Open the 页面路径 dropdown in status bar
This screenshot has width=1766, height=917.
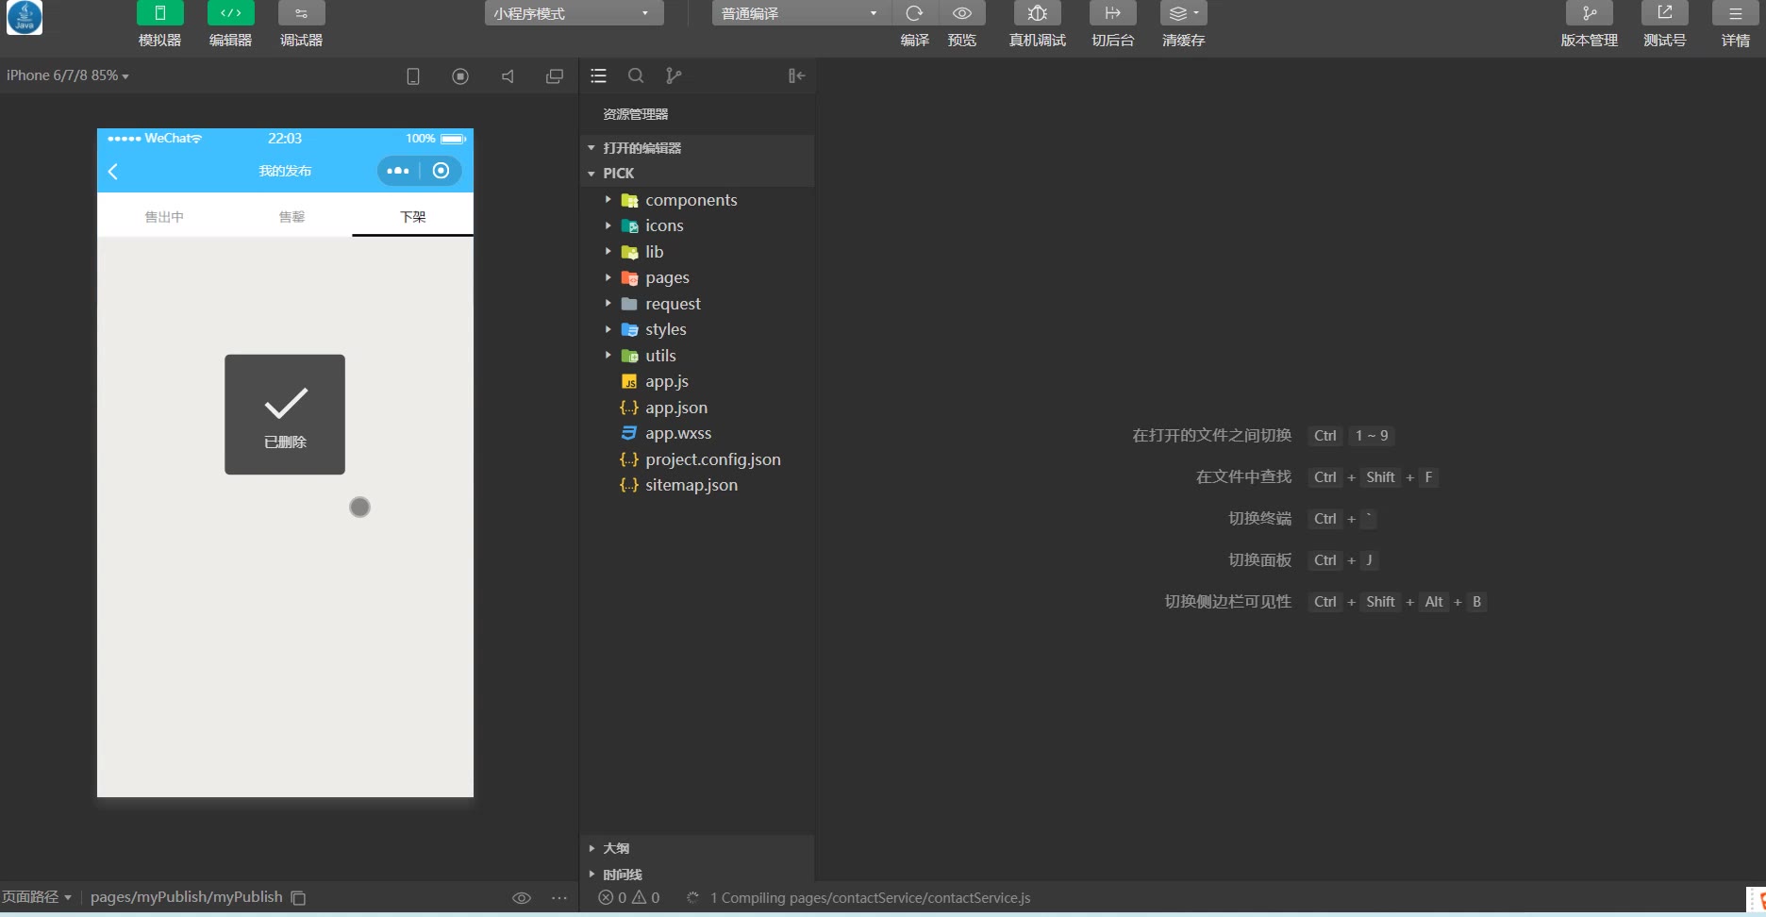pos(36,897)
